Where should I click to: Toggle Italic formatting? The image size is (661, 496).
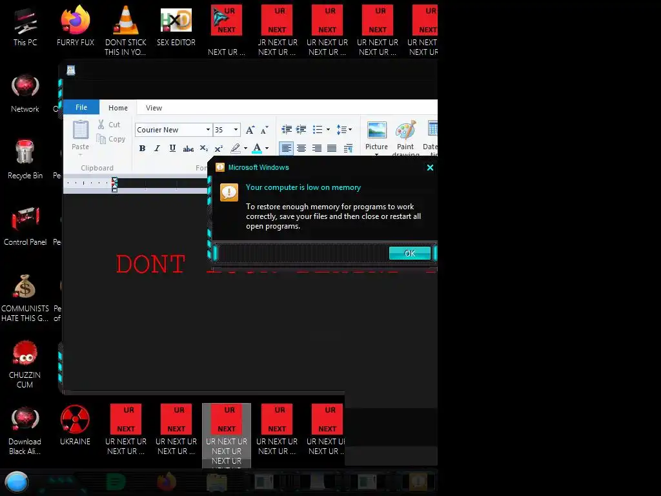[x=158, y=148]
